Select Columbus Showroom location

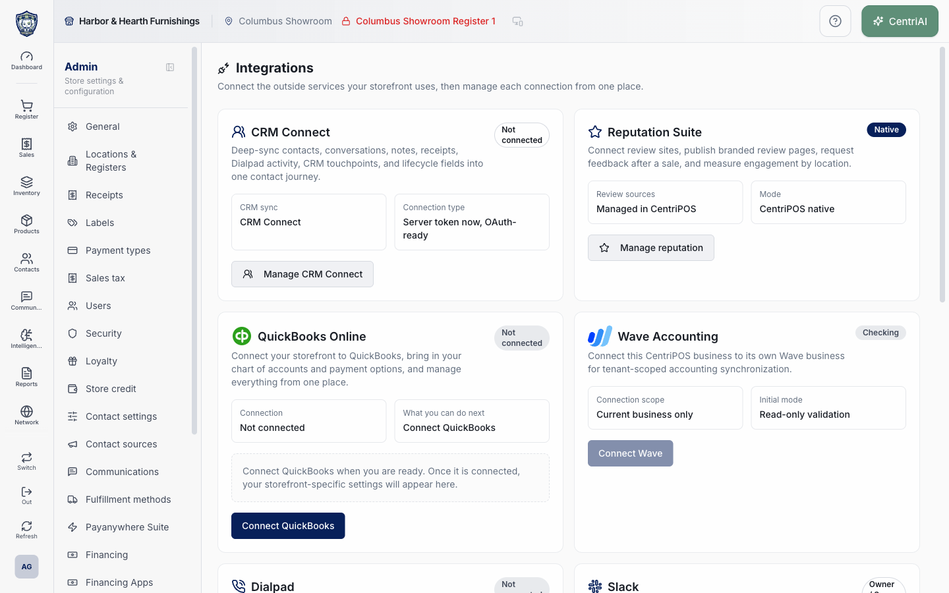(278, 21)
